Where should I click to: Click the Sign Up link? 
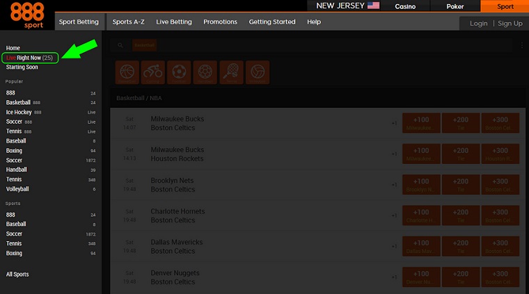point(510,23)
